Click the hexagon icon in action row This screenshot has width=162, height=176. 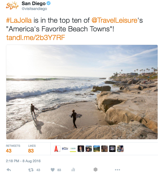(x=96, y=170)
